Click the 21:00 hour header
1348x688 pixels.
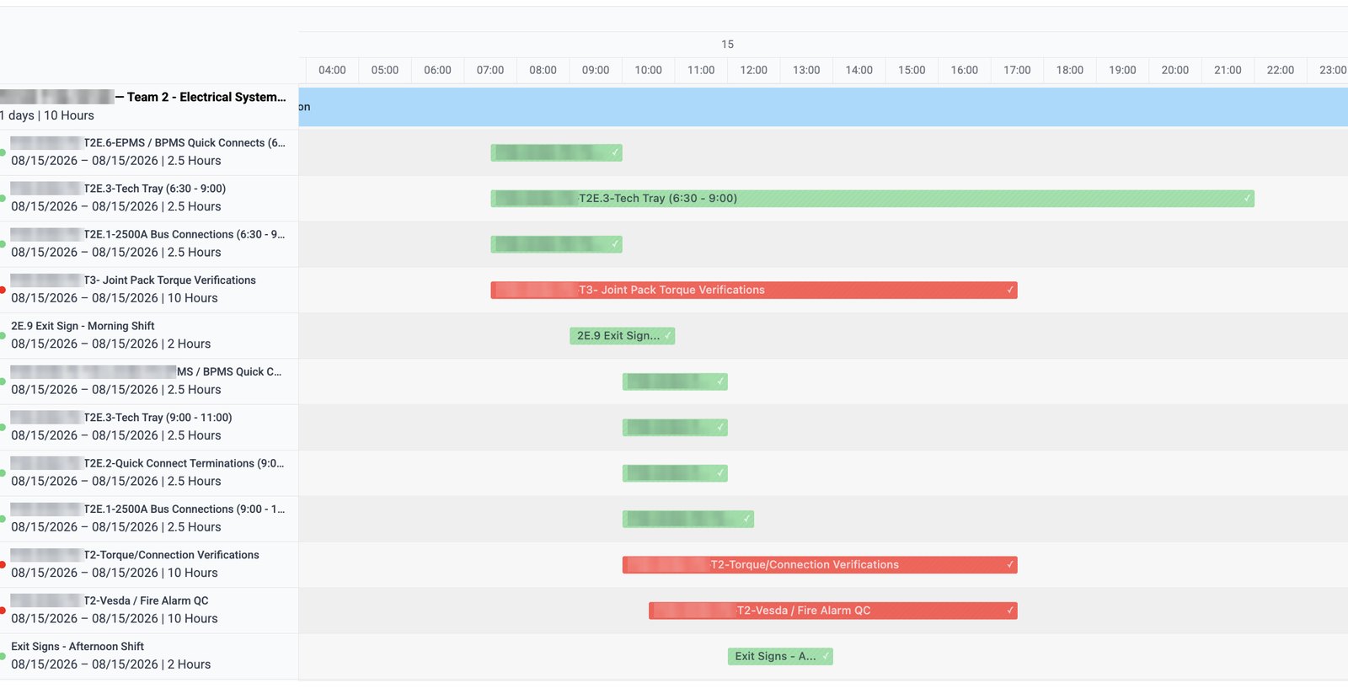[1228, 70]
